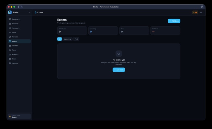212x129 pixels.
Task: Click the Exams clipboard icon in sidebar
Action: click(10, 41)
